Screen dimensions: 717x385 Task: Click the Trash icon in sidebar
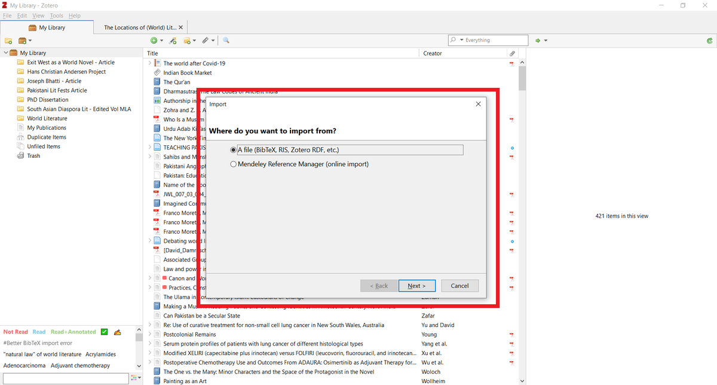tap(20, 155)
